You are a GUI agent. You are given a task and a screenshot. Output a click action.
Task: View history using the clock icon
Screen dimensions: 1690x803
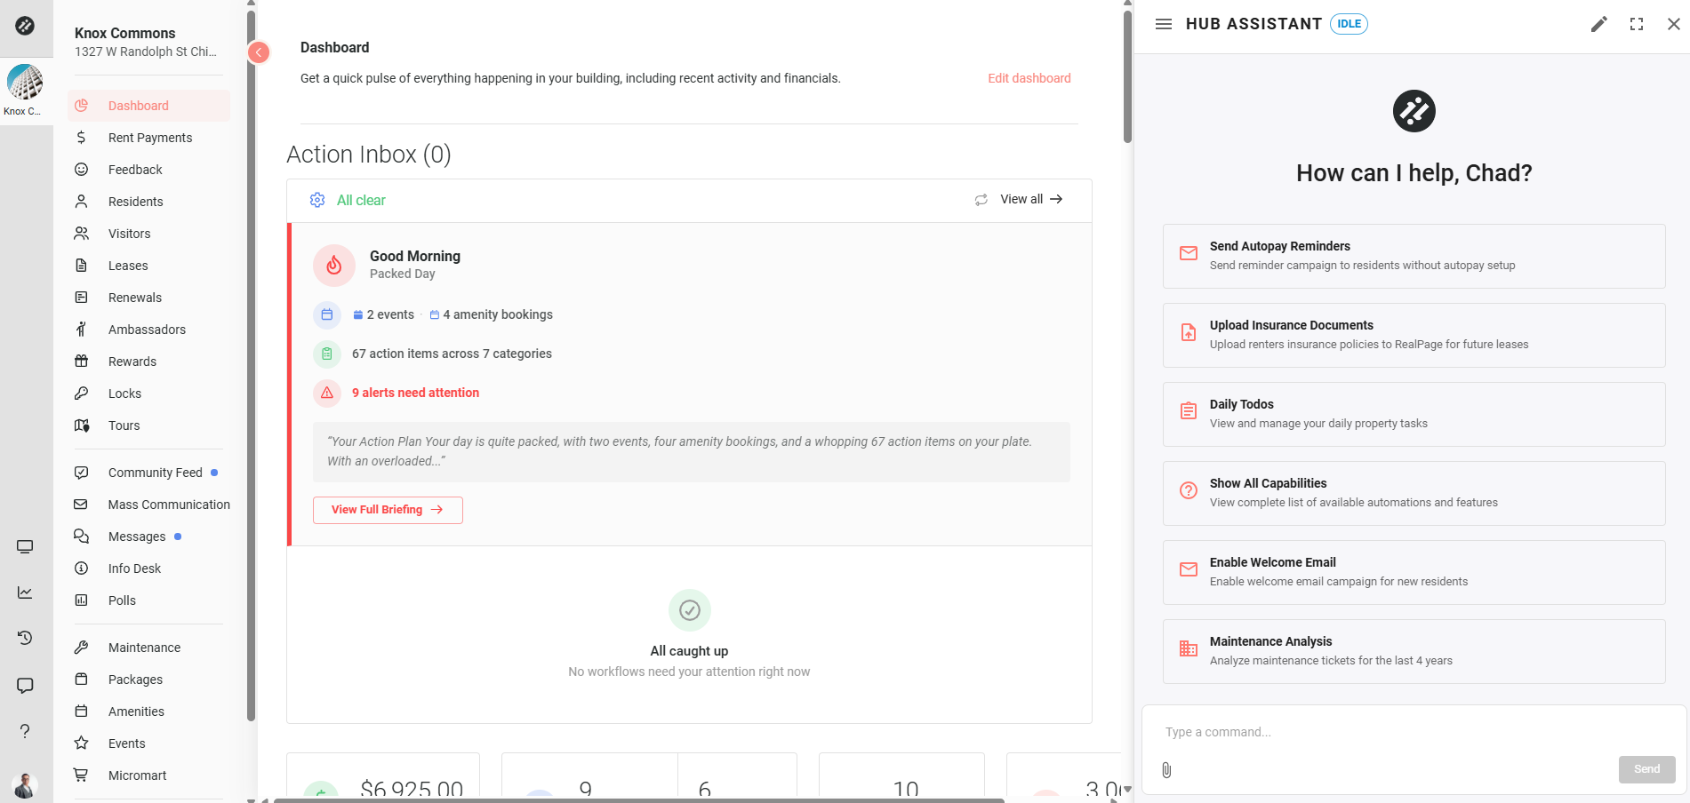point(26,638)
